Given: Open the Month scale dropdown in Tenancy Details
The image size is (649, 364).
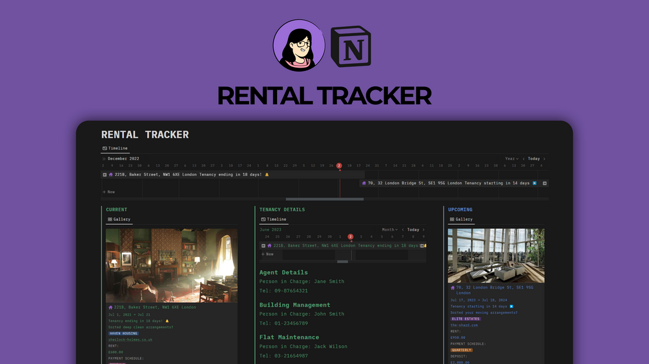Looking at the screenshot, I should pyautogui.click(x=390, y=230).
